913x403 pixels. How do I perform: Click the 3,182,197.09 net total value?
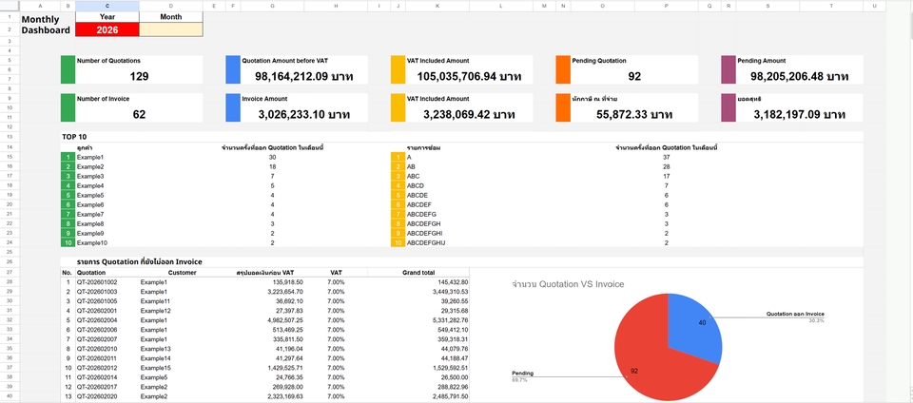(799, 115)
